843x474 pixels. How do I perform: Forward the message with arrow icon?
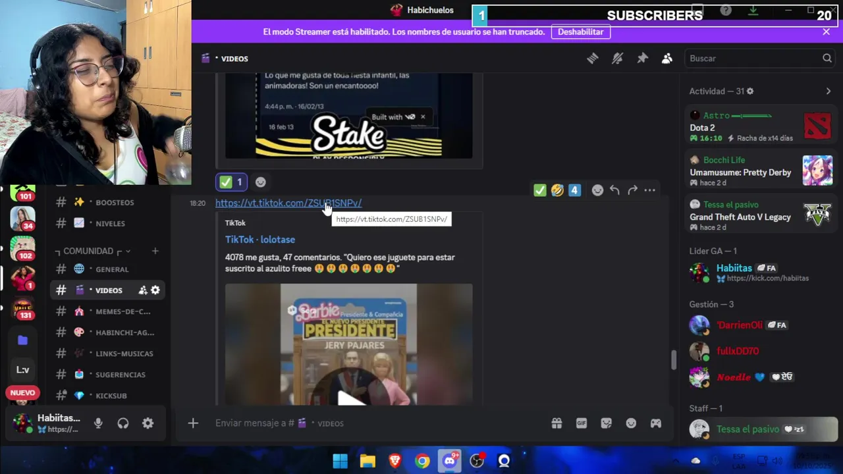coord(632,190)
